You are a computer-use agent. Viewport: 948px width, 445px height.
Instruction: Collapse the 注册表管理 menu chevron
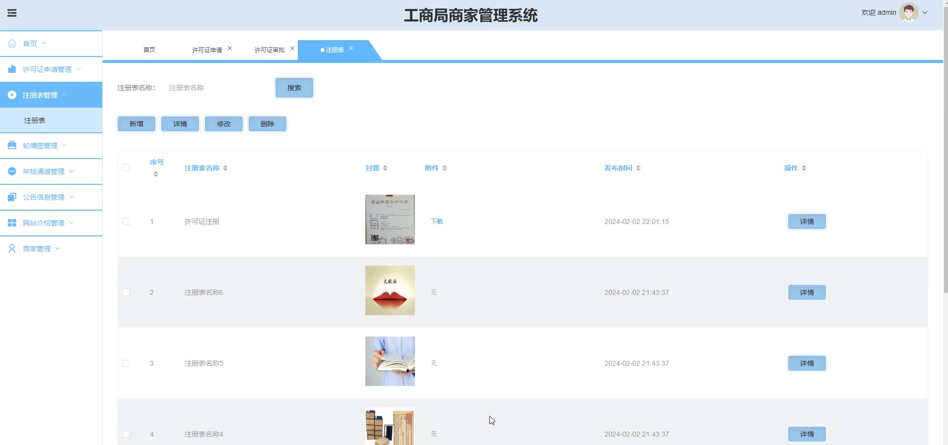coord(65,95)
